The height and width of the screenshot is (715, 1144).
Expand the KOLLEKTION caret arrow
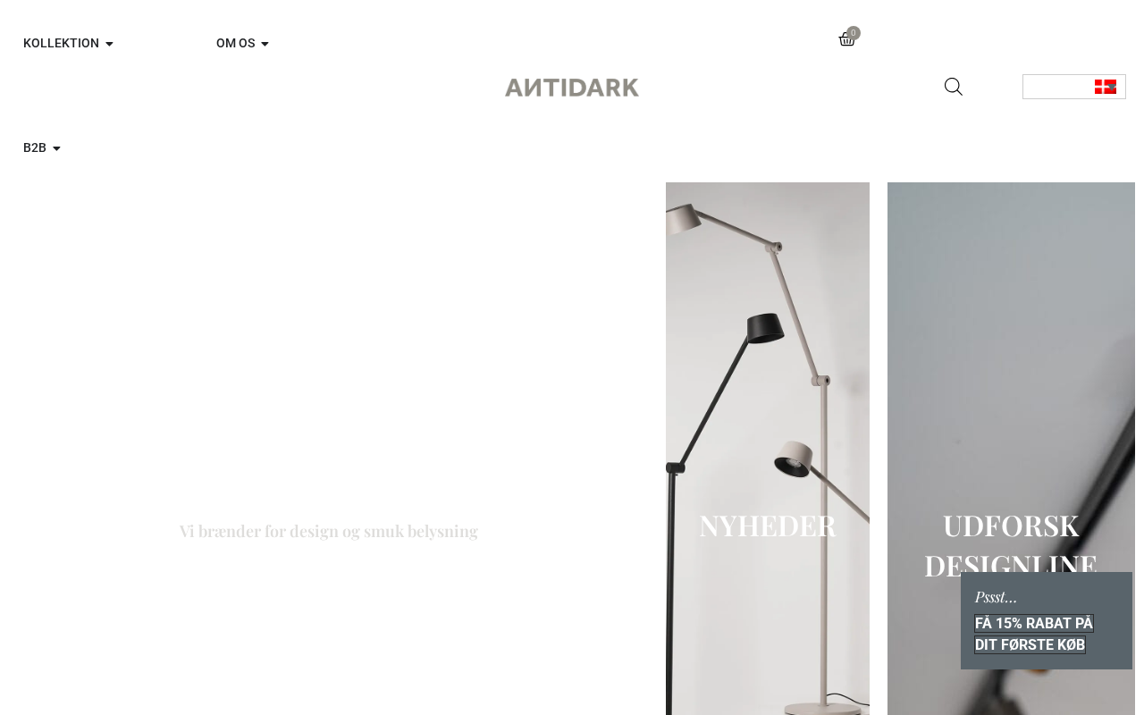tap(109, 44)
